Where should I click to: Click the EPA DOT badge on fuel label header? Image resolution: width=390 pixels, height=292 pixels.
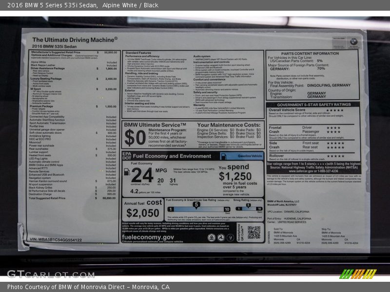[127, 156]
